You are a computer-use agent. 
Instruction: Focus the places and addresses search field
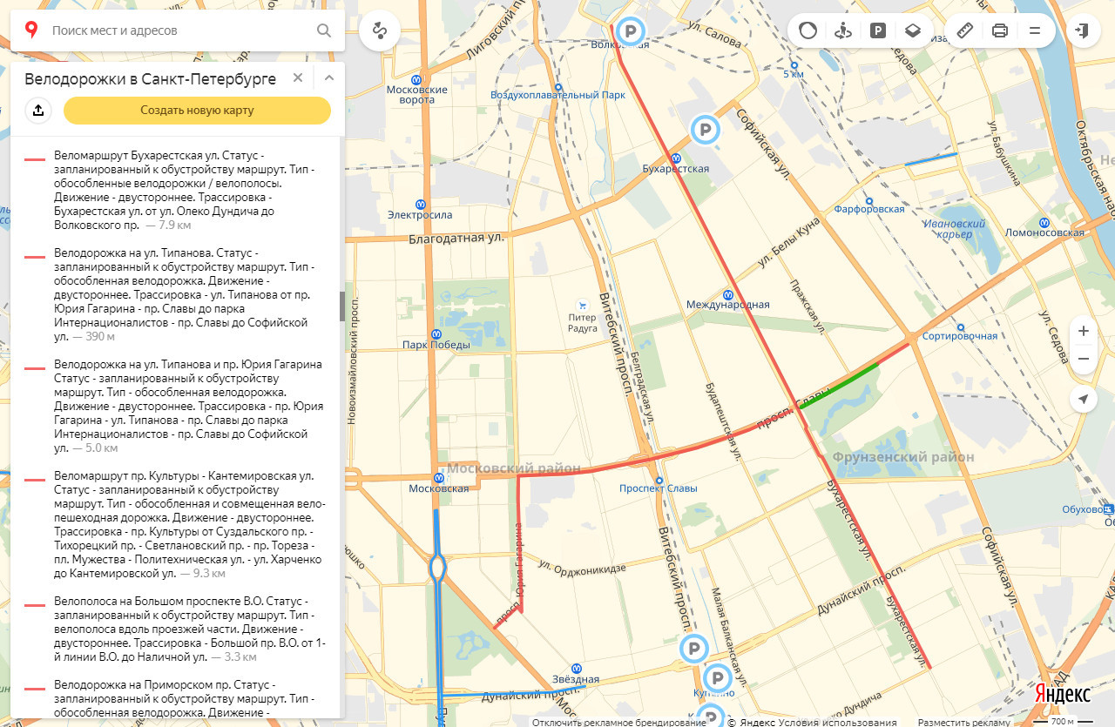coord(178,30)
